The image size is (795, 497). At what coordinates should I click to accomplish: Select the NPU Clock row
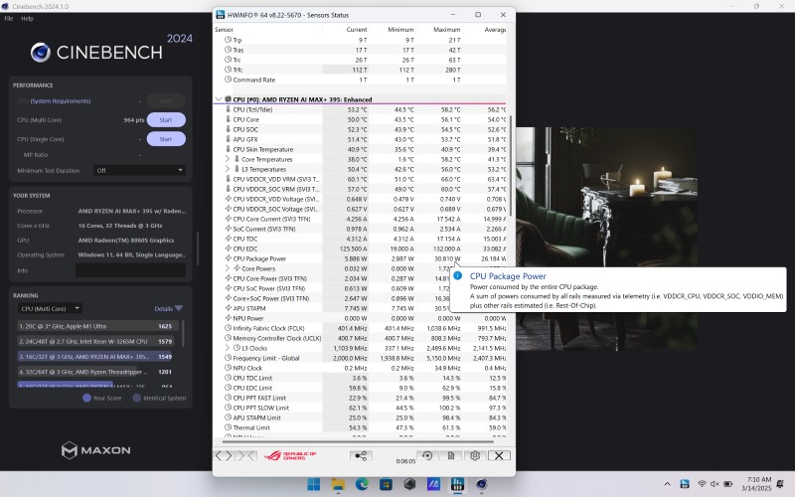(x=360, y=368)
